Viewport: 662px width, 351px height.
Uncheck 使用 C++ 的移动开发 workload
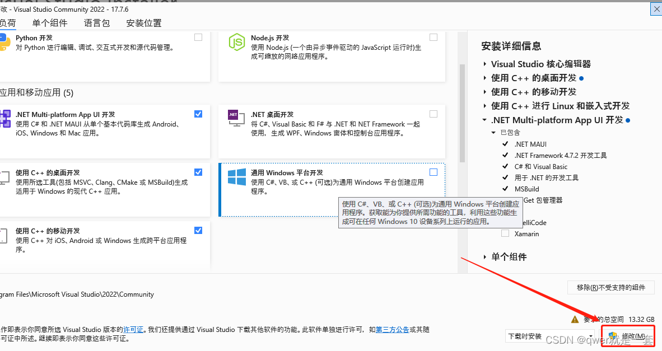click(198, 230)
